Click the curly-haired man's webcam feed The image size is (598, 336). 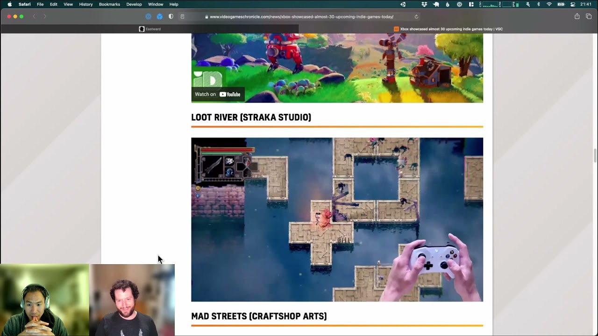point(132,300)
